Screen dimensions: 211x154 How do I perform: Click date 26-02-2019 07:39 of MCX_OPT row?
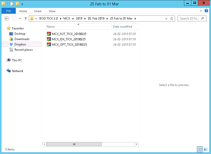[124, 45]
